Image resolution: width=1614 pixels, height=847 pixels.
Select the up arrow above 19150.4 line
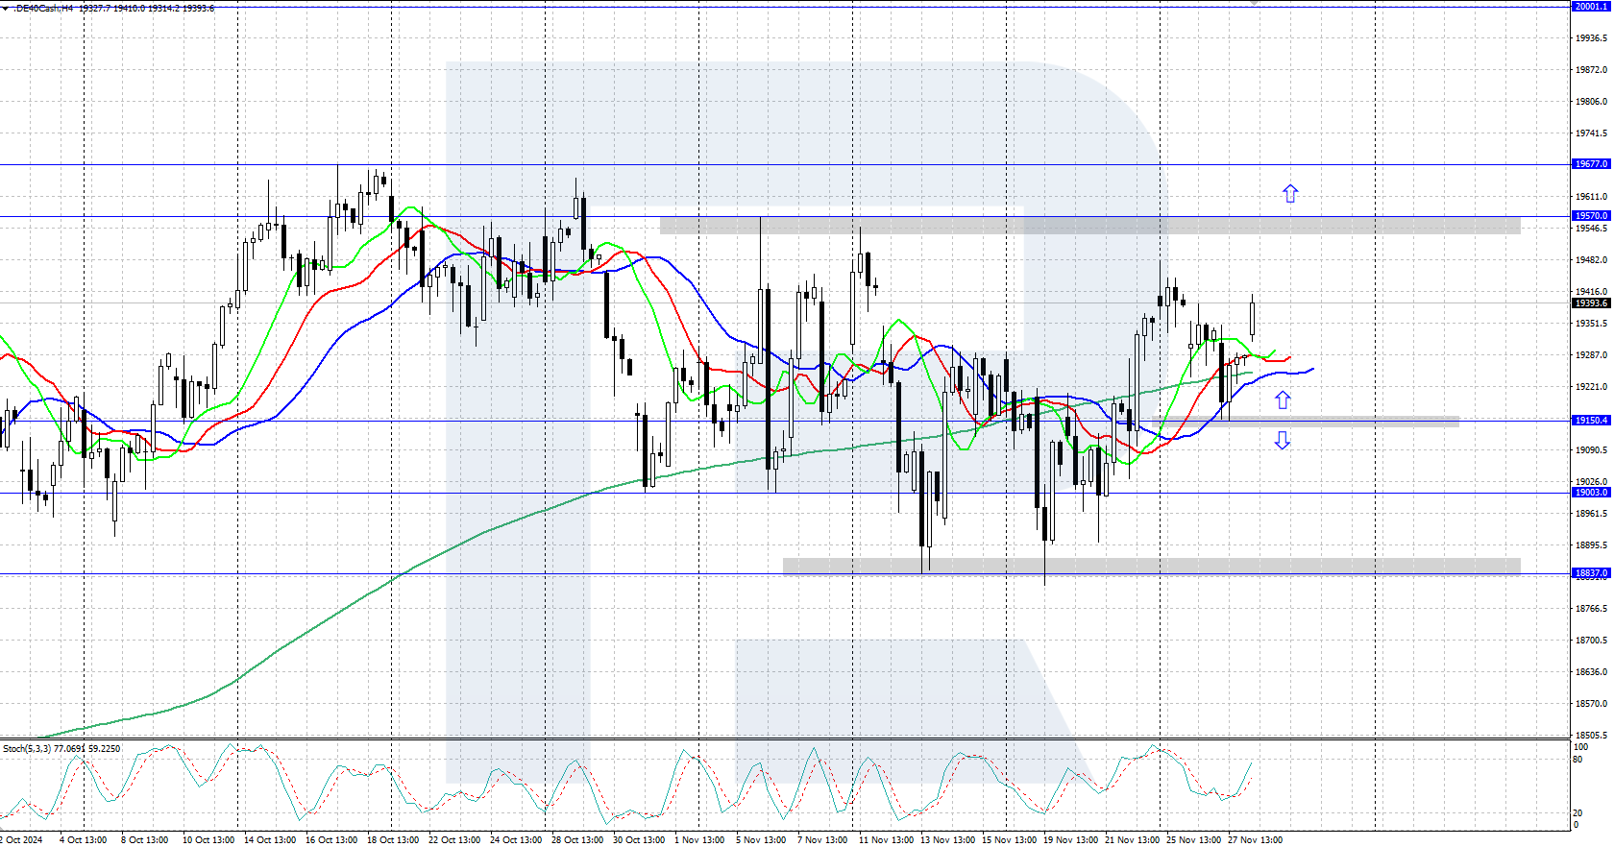click(x=1283, y=400)
